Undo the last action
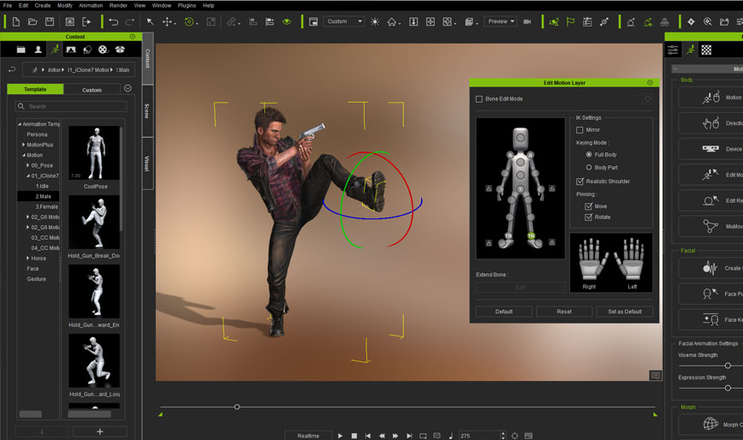This screenshot has height=440, width=743. point(113,21)
